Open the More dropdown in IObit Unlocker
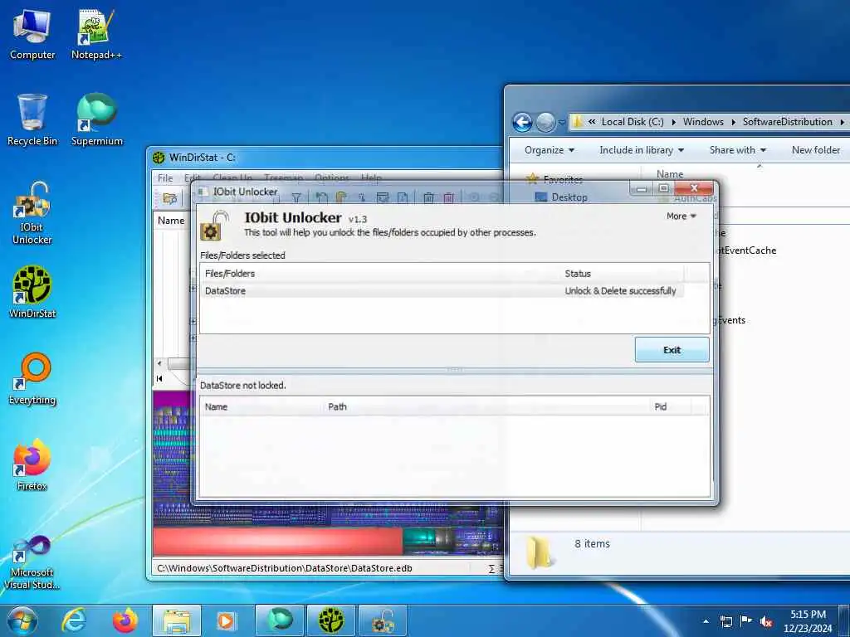 (681, 216)
